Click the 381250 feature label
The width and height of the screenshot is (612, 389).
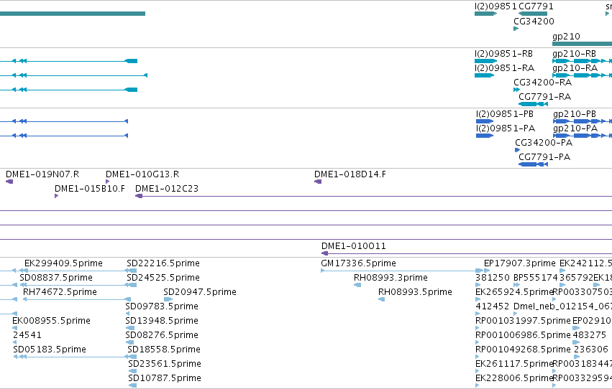493,278
